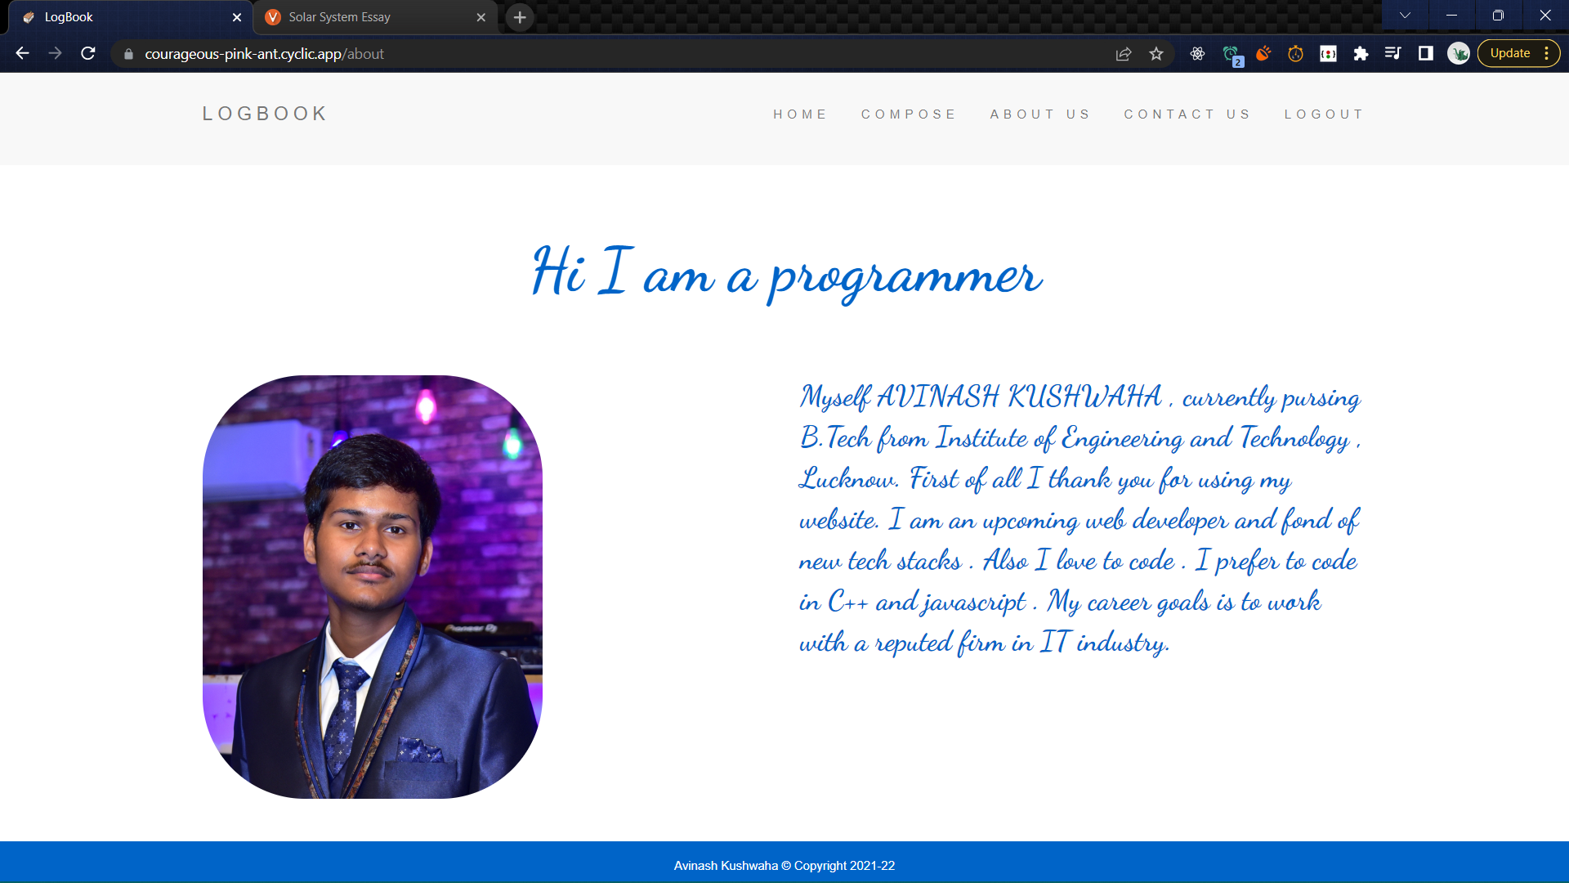Open the browser extensions puzzle piece menu
The height and width of the screenshot is (883, 1569).
point(1361,53)
